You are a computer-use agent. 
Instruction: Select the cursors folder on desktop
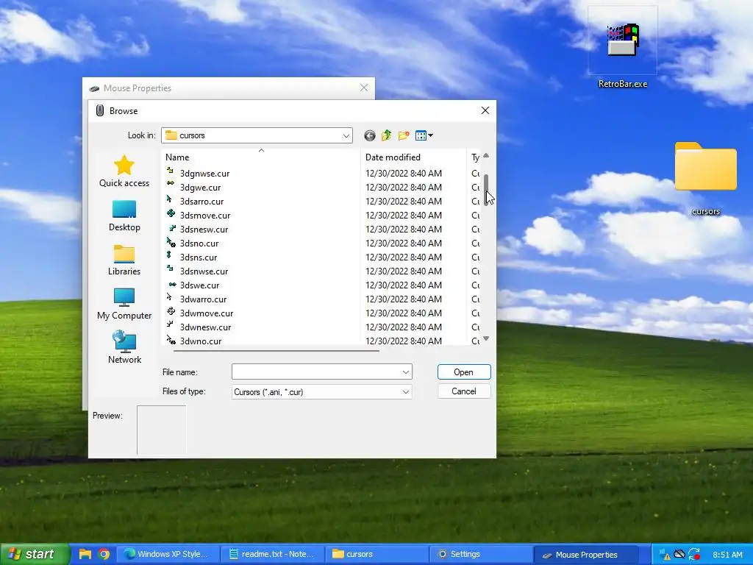(x=705, y=179)
